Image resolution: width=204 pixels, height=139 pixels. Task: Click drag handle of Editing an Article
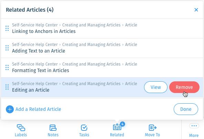click(x=7, y=87)
